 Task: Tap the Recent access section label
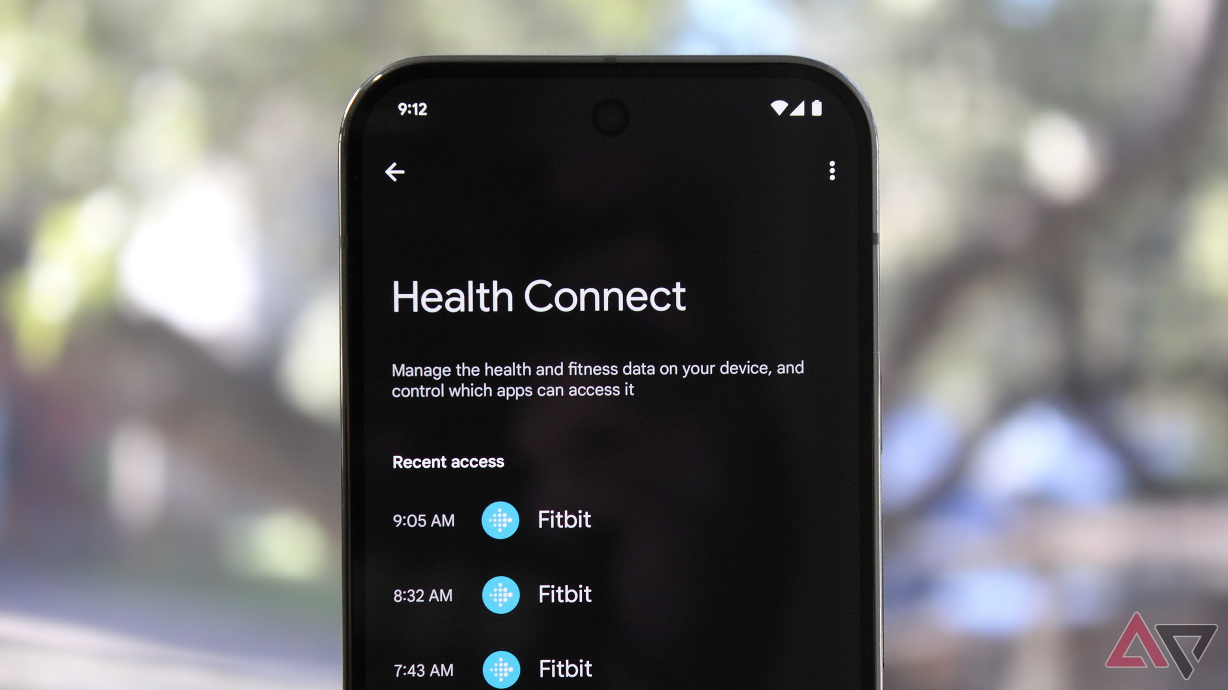point(447,461)
